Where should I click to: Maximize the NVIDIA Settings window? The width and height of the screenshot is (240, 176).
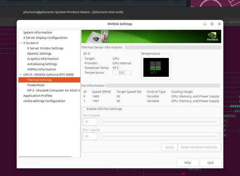pos(212,24)
